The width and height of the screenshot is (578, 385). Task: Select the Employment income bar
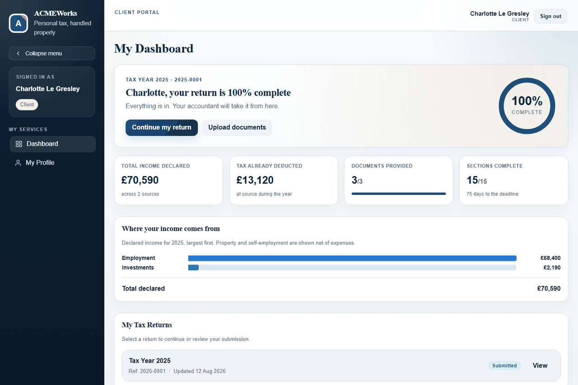pyautogui.click(x=352, y=258)
